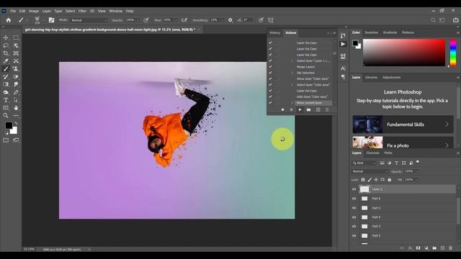Screen dimensions: 461x259
Task: Select the Gradient tool
Action: pos(6,84)
